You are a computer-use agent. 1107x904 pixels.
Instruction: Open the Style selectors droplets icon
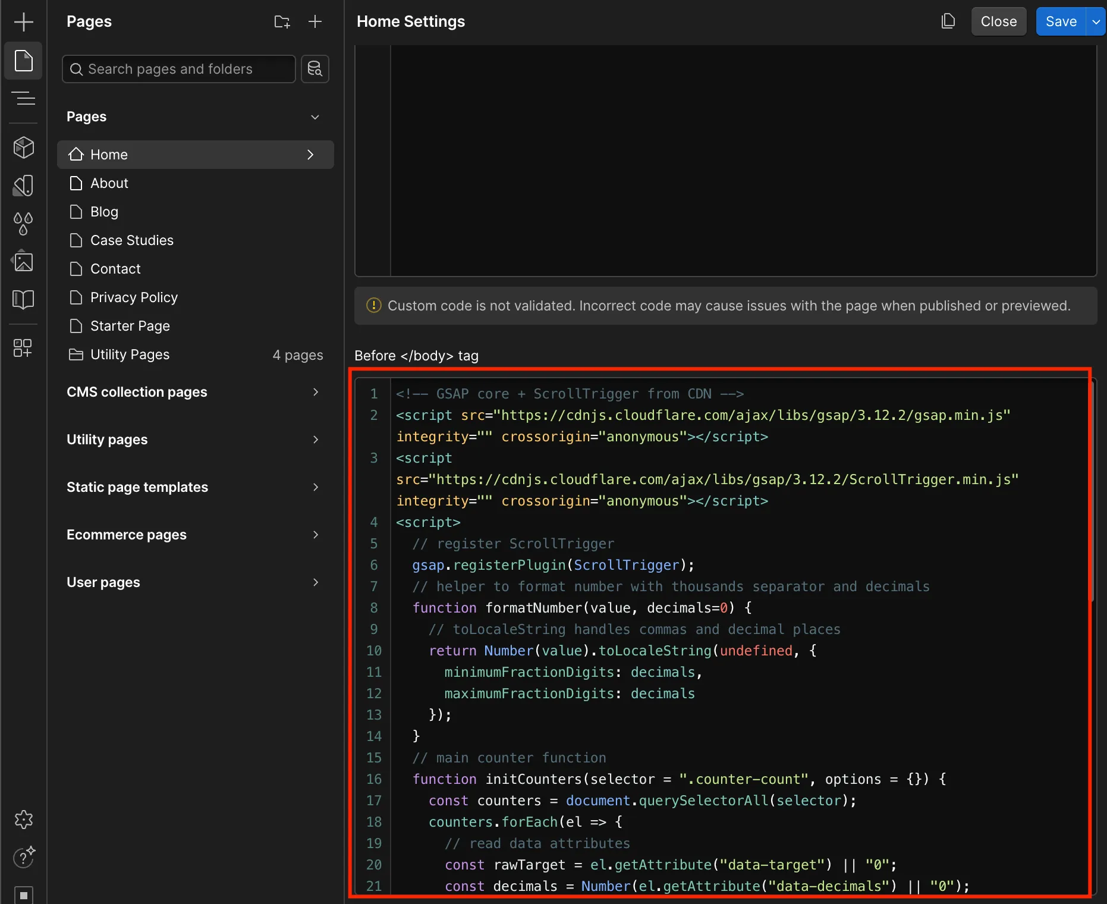tap(23, 224)
